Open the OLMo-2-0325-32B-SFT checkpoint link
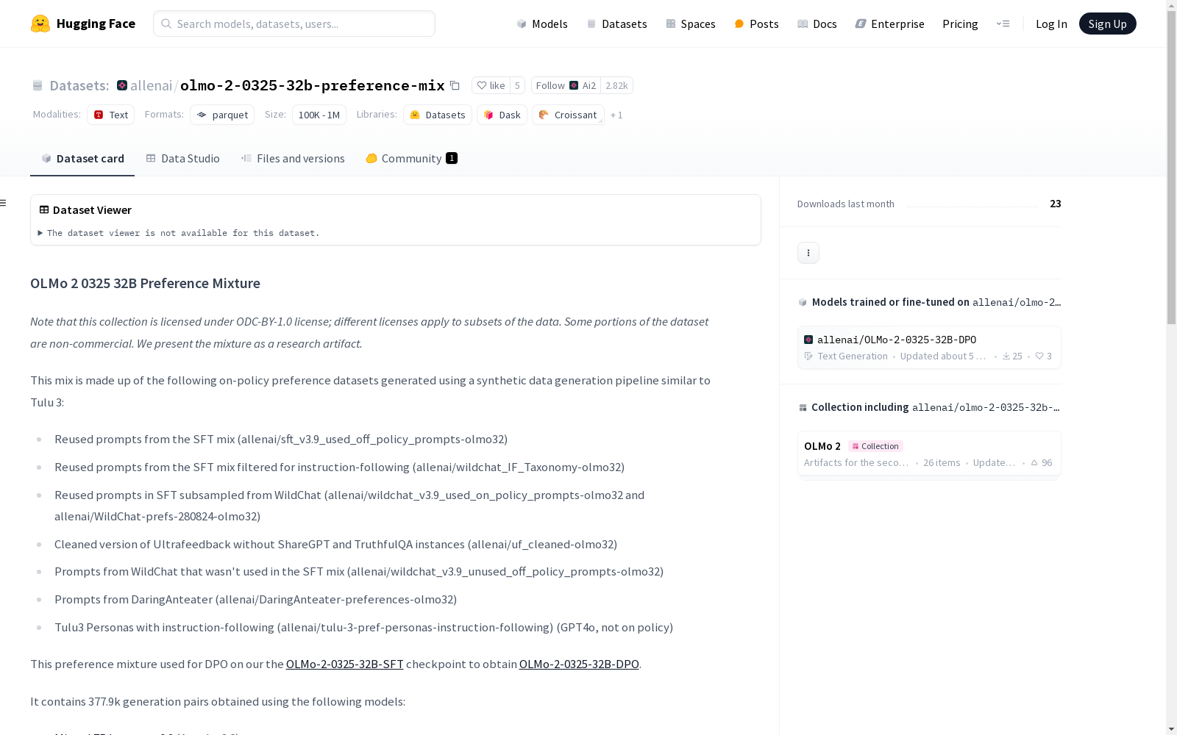The height and width of the screenshot is (735, 1177). click(x=345, y=664)
